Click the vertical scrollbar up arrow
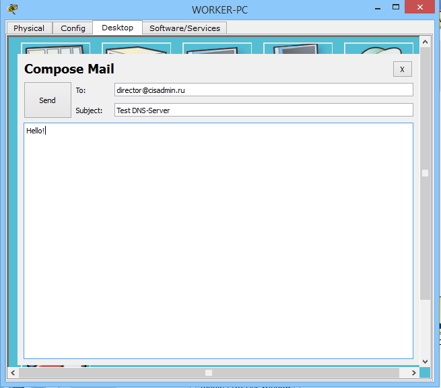Image resolution: width=441 pixels, height=388 pixels. pyautogui.click(x=425, y=42)
